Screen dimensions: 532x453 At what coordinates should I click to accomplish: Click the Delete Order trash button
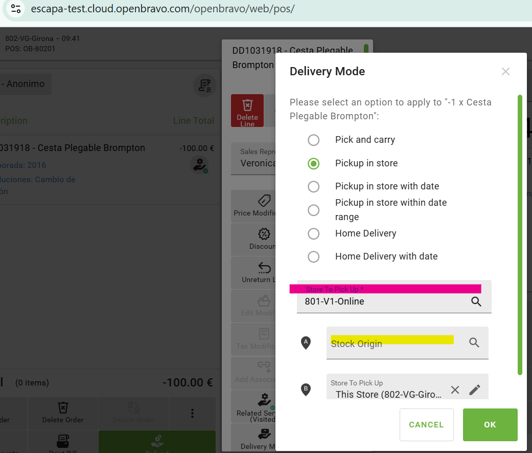(x=63, y=412)
